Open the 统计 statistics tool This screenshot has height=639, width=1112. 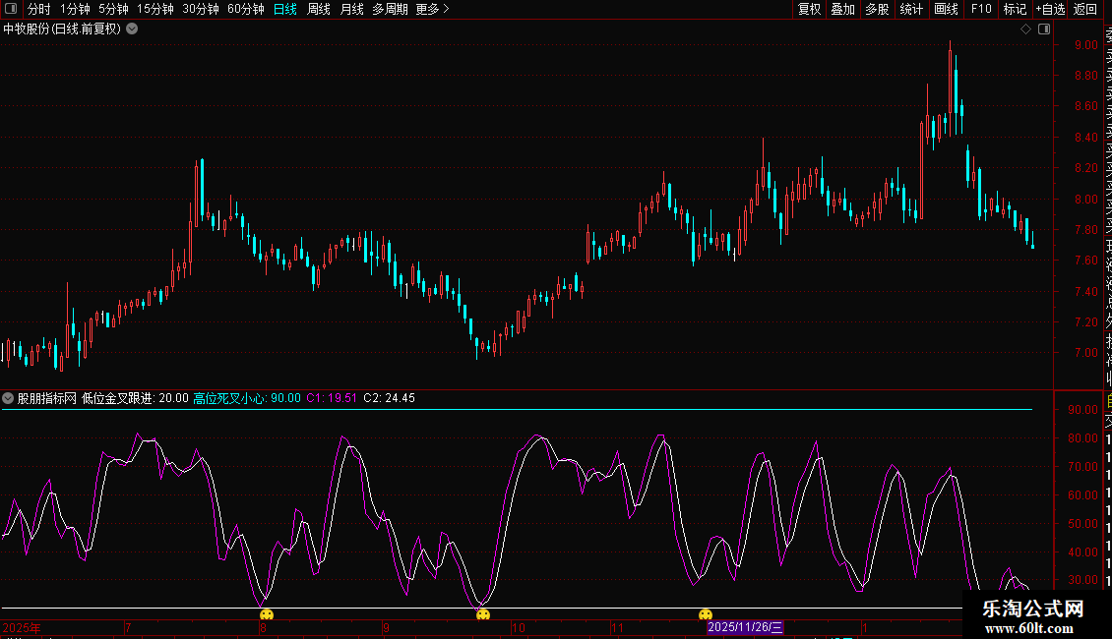[911, 9]
